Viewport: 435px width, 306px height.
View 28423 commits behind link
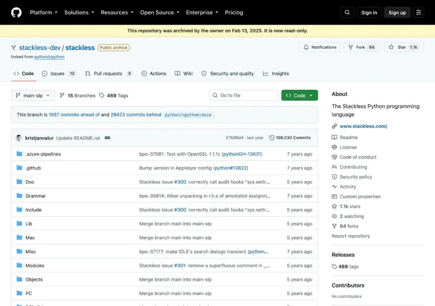point(136,114)
